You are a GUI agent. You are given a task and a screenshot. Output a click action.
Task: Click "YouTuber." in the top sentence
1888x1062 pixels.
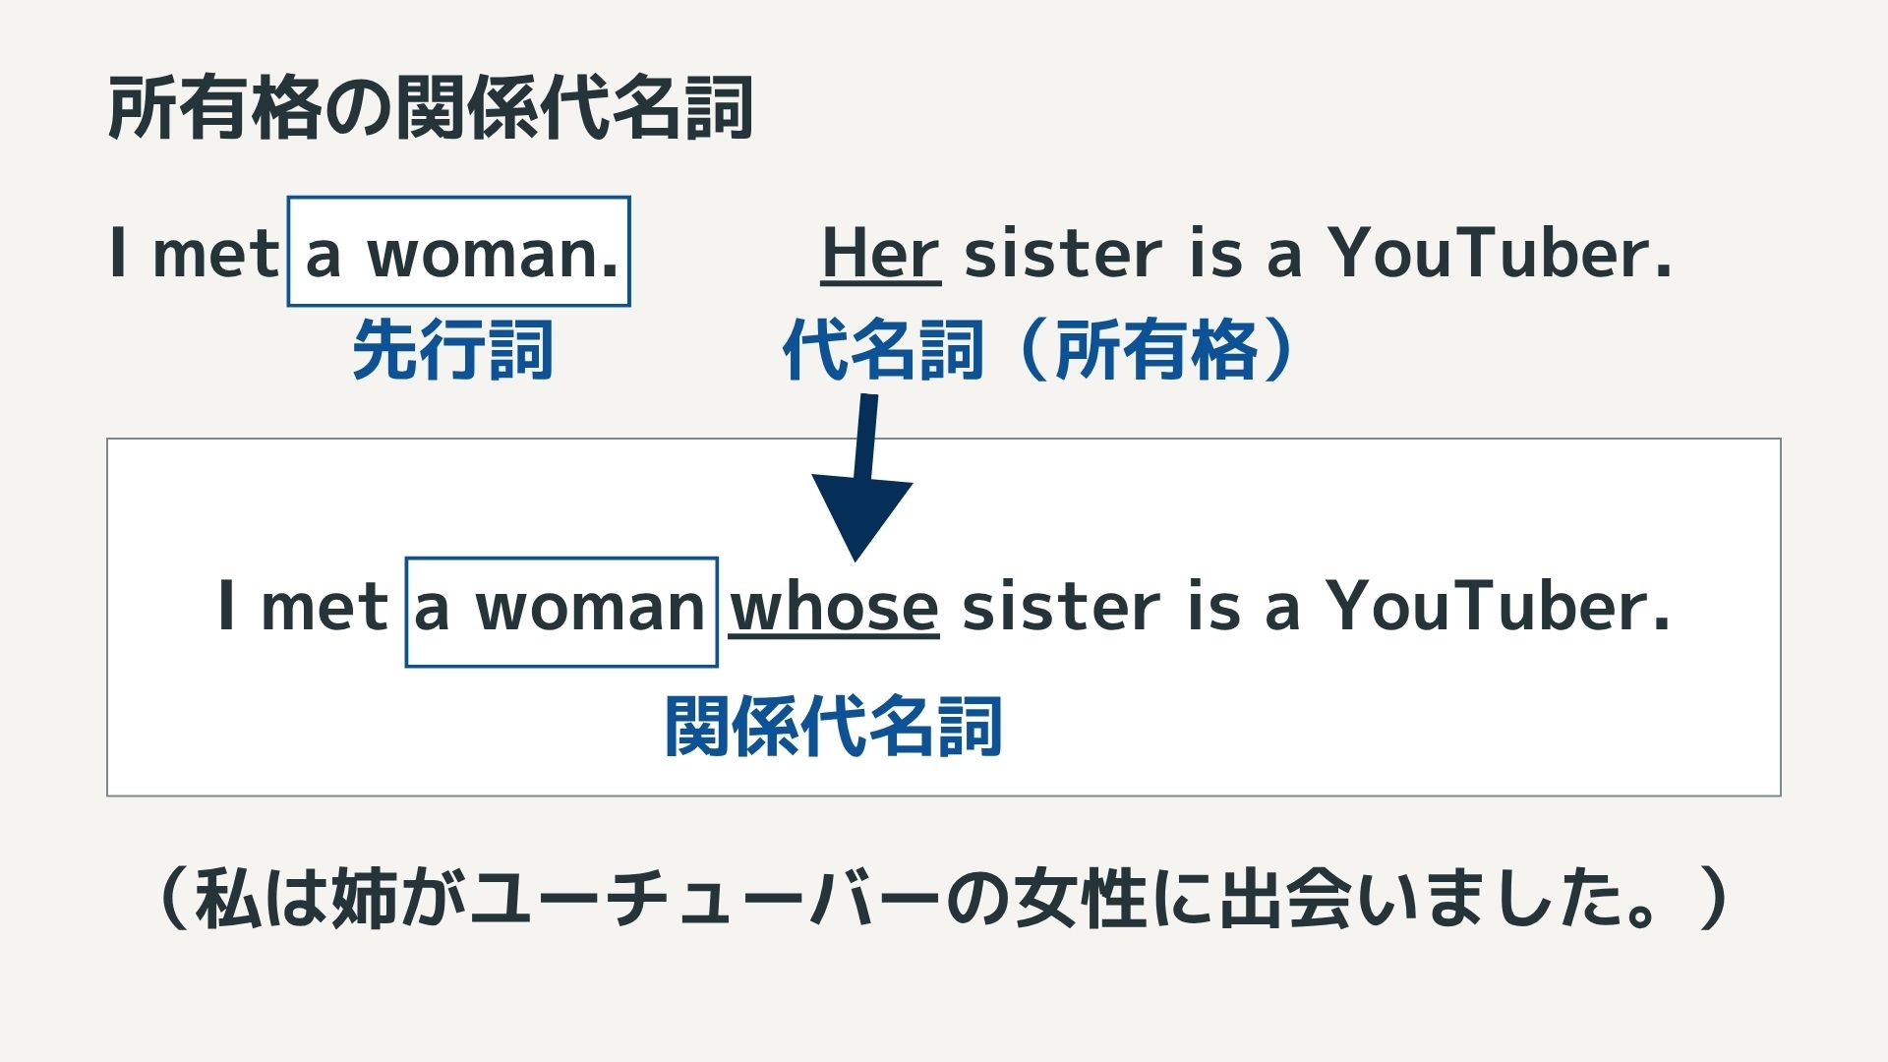1500,254
